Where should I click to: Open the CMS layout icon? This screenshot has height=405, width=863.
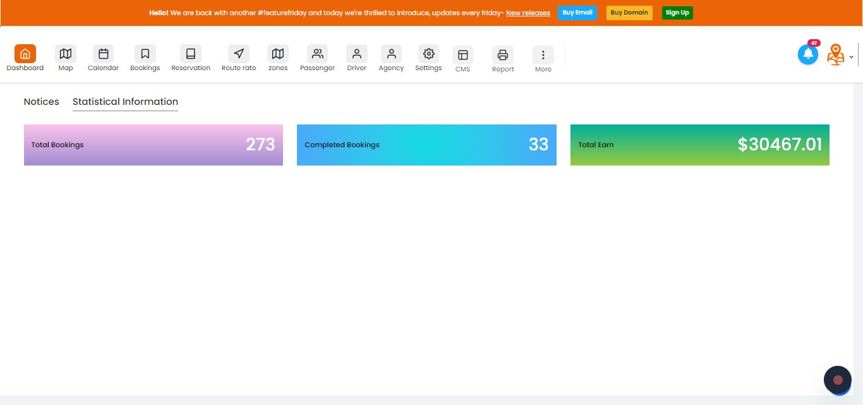coord(463,55)
